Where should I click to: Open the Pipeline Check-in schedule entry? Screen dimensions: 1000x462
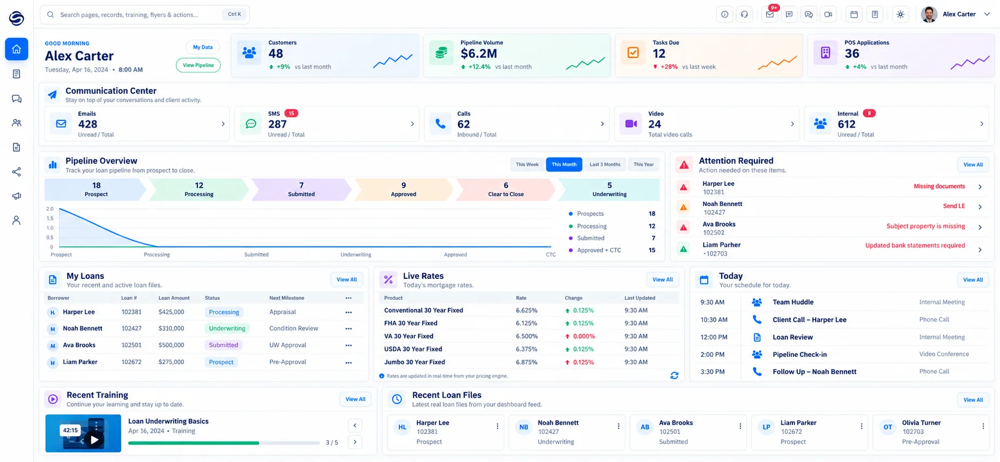[843, 354]
